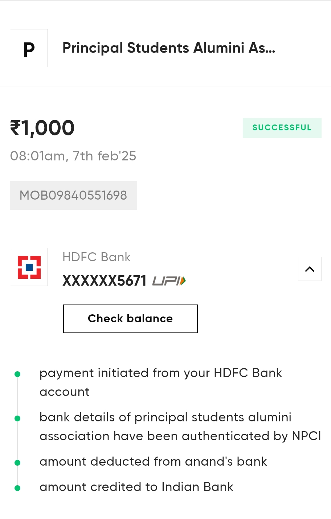Tap the 'amount credited to Indian Bank' step
The width and height of the screenshot is (331, 519).
pyautogui.click(x=136, y=487)
